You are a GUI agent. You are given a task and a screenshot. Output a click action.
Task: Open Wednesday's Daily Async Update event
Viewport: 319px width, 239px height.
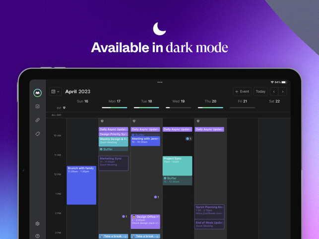point(178,129)
